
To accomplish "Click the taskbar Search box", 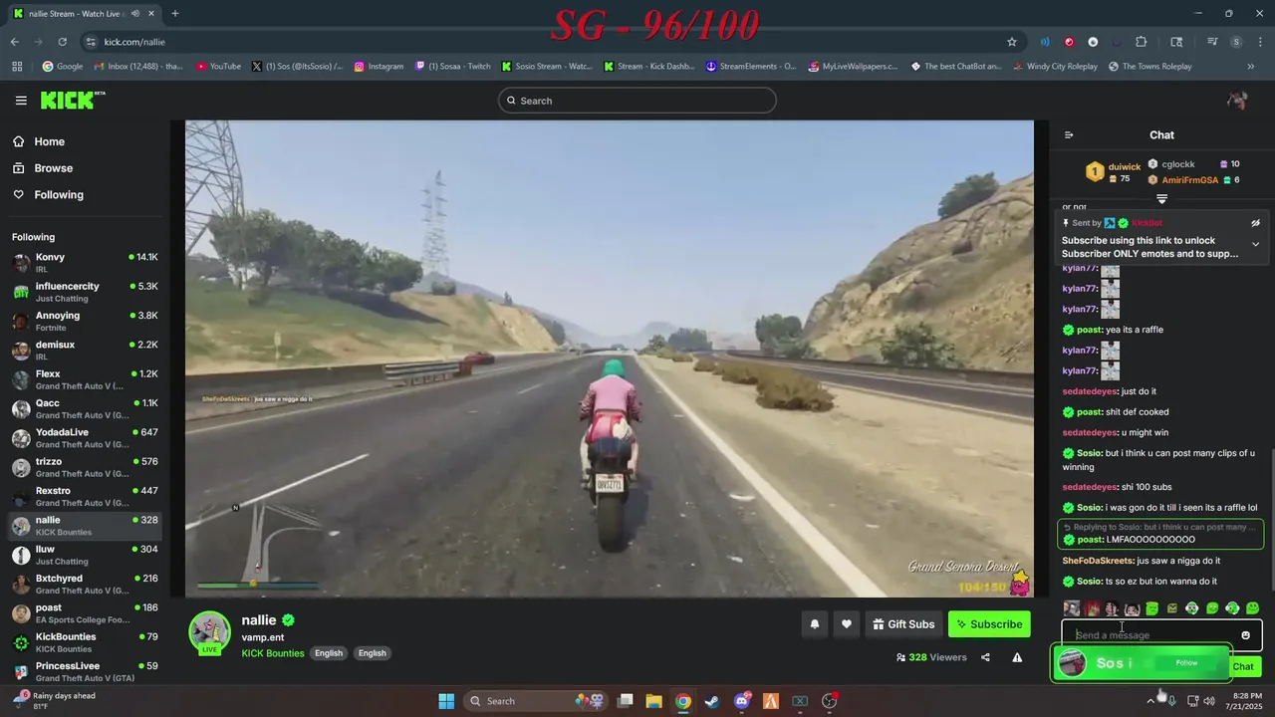I will pyautogui.click(x=533, y=701).
